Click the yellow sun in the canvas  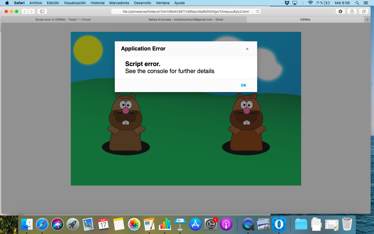[88, 50]
